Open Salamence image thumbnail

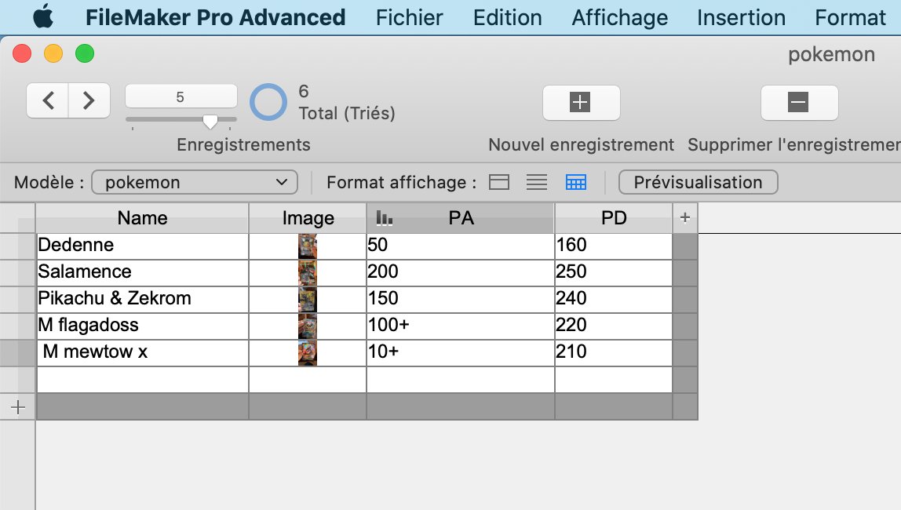click(x=308, y=273)
